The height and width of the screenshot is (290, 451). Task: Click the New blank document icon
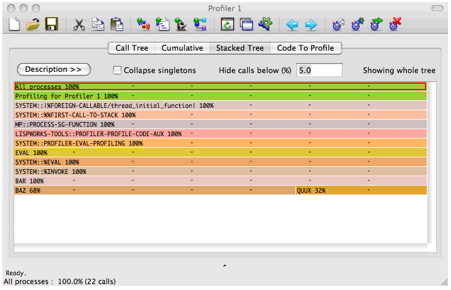(x=14, y=24)
